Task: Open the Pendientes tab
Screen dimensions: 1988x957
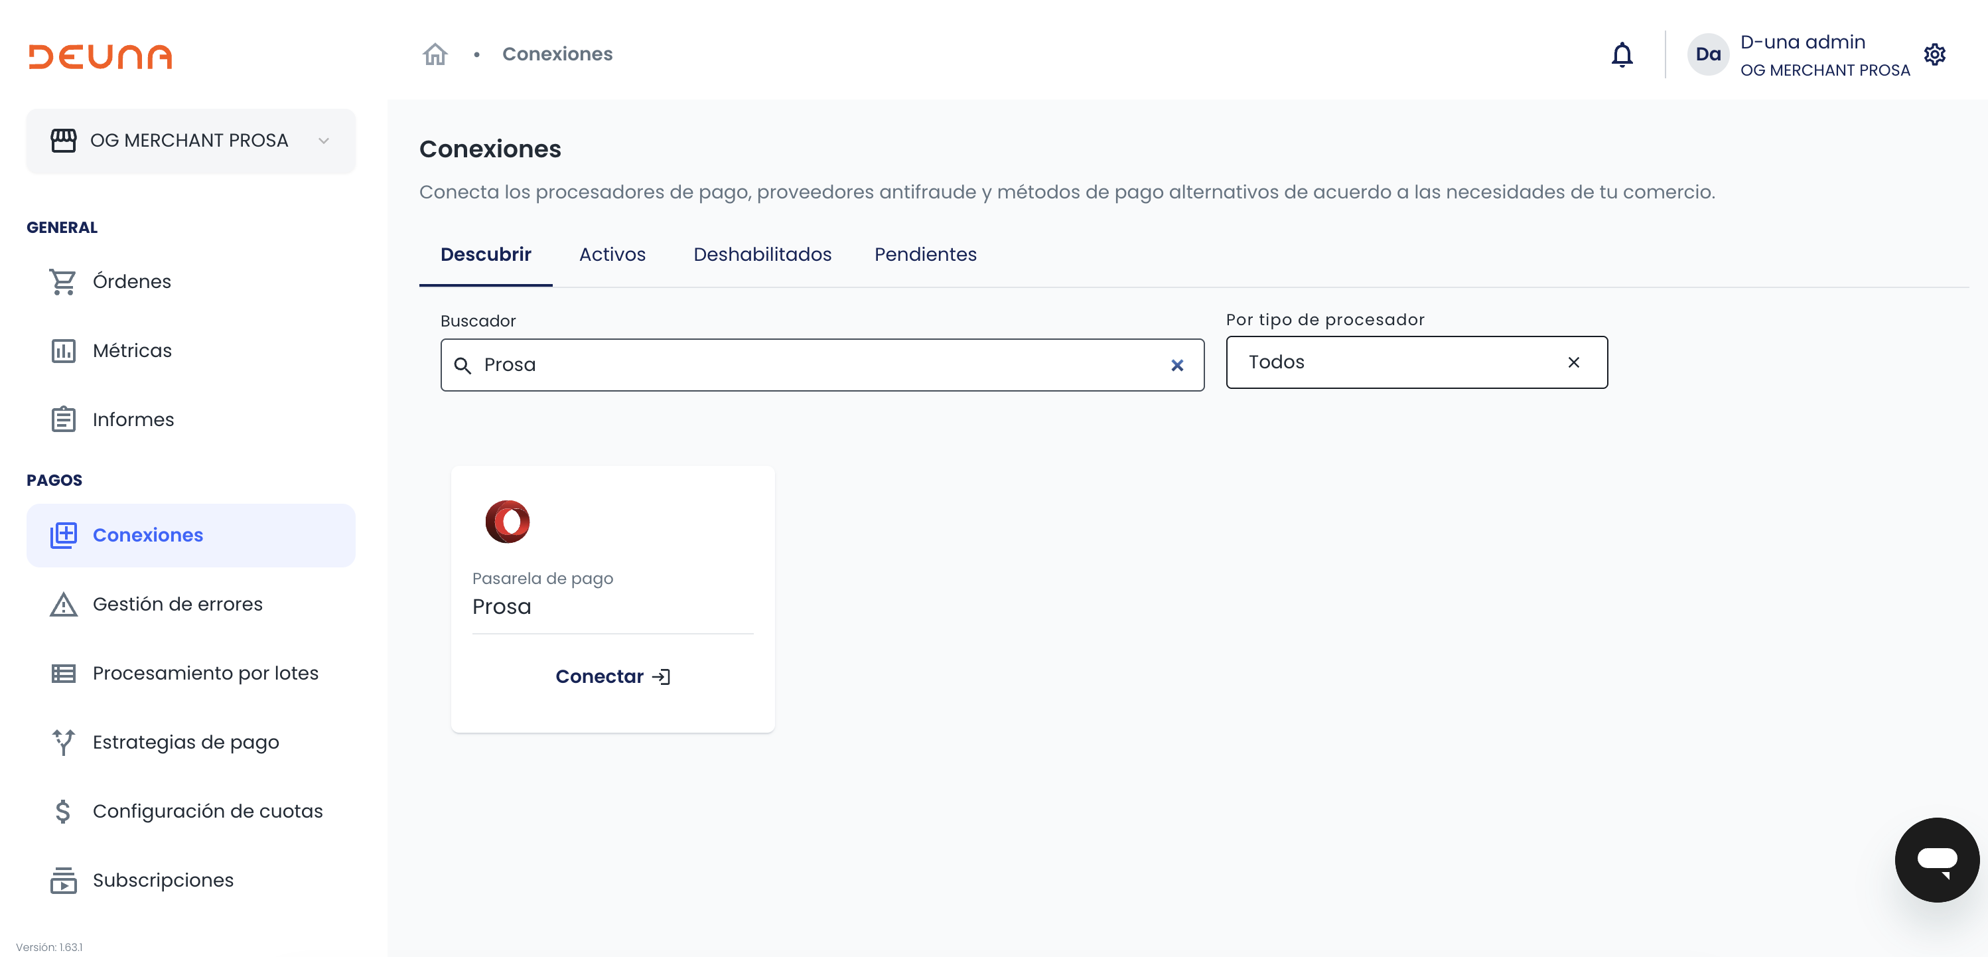Action: coord(924,255)
